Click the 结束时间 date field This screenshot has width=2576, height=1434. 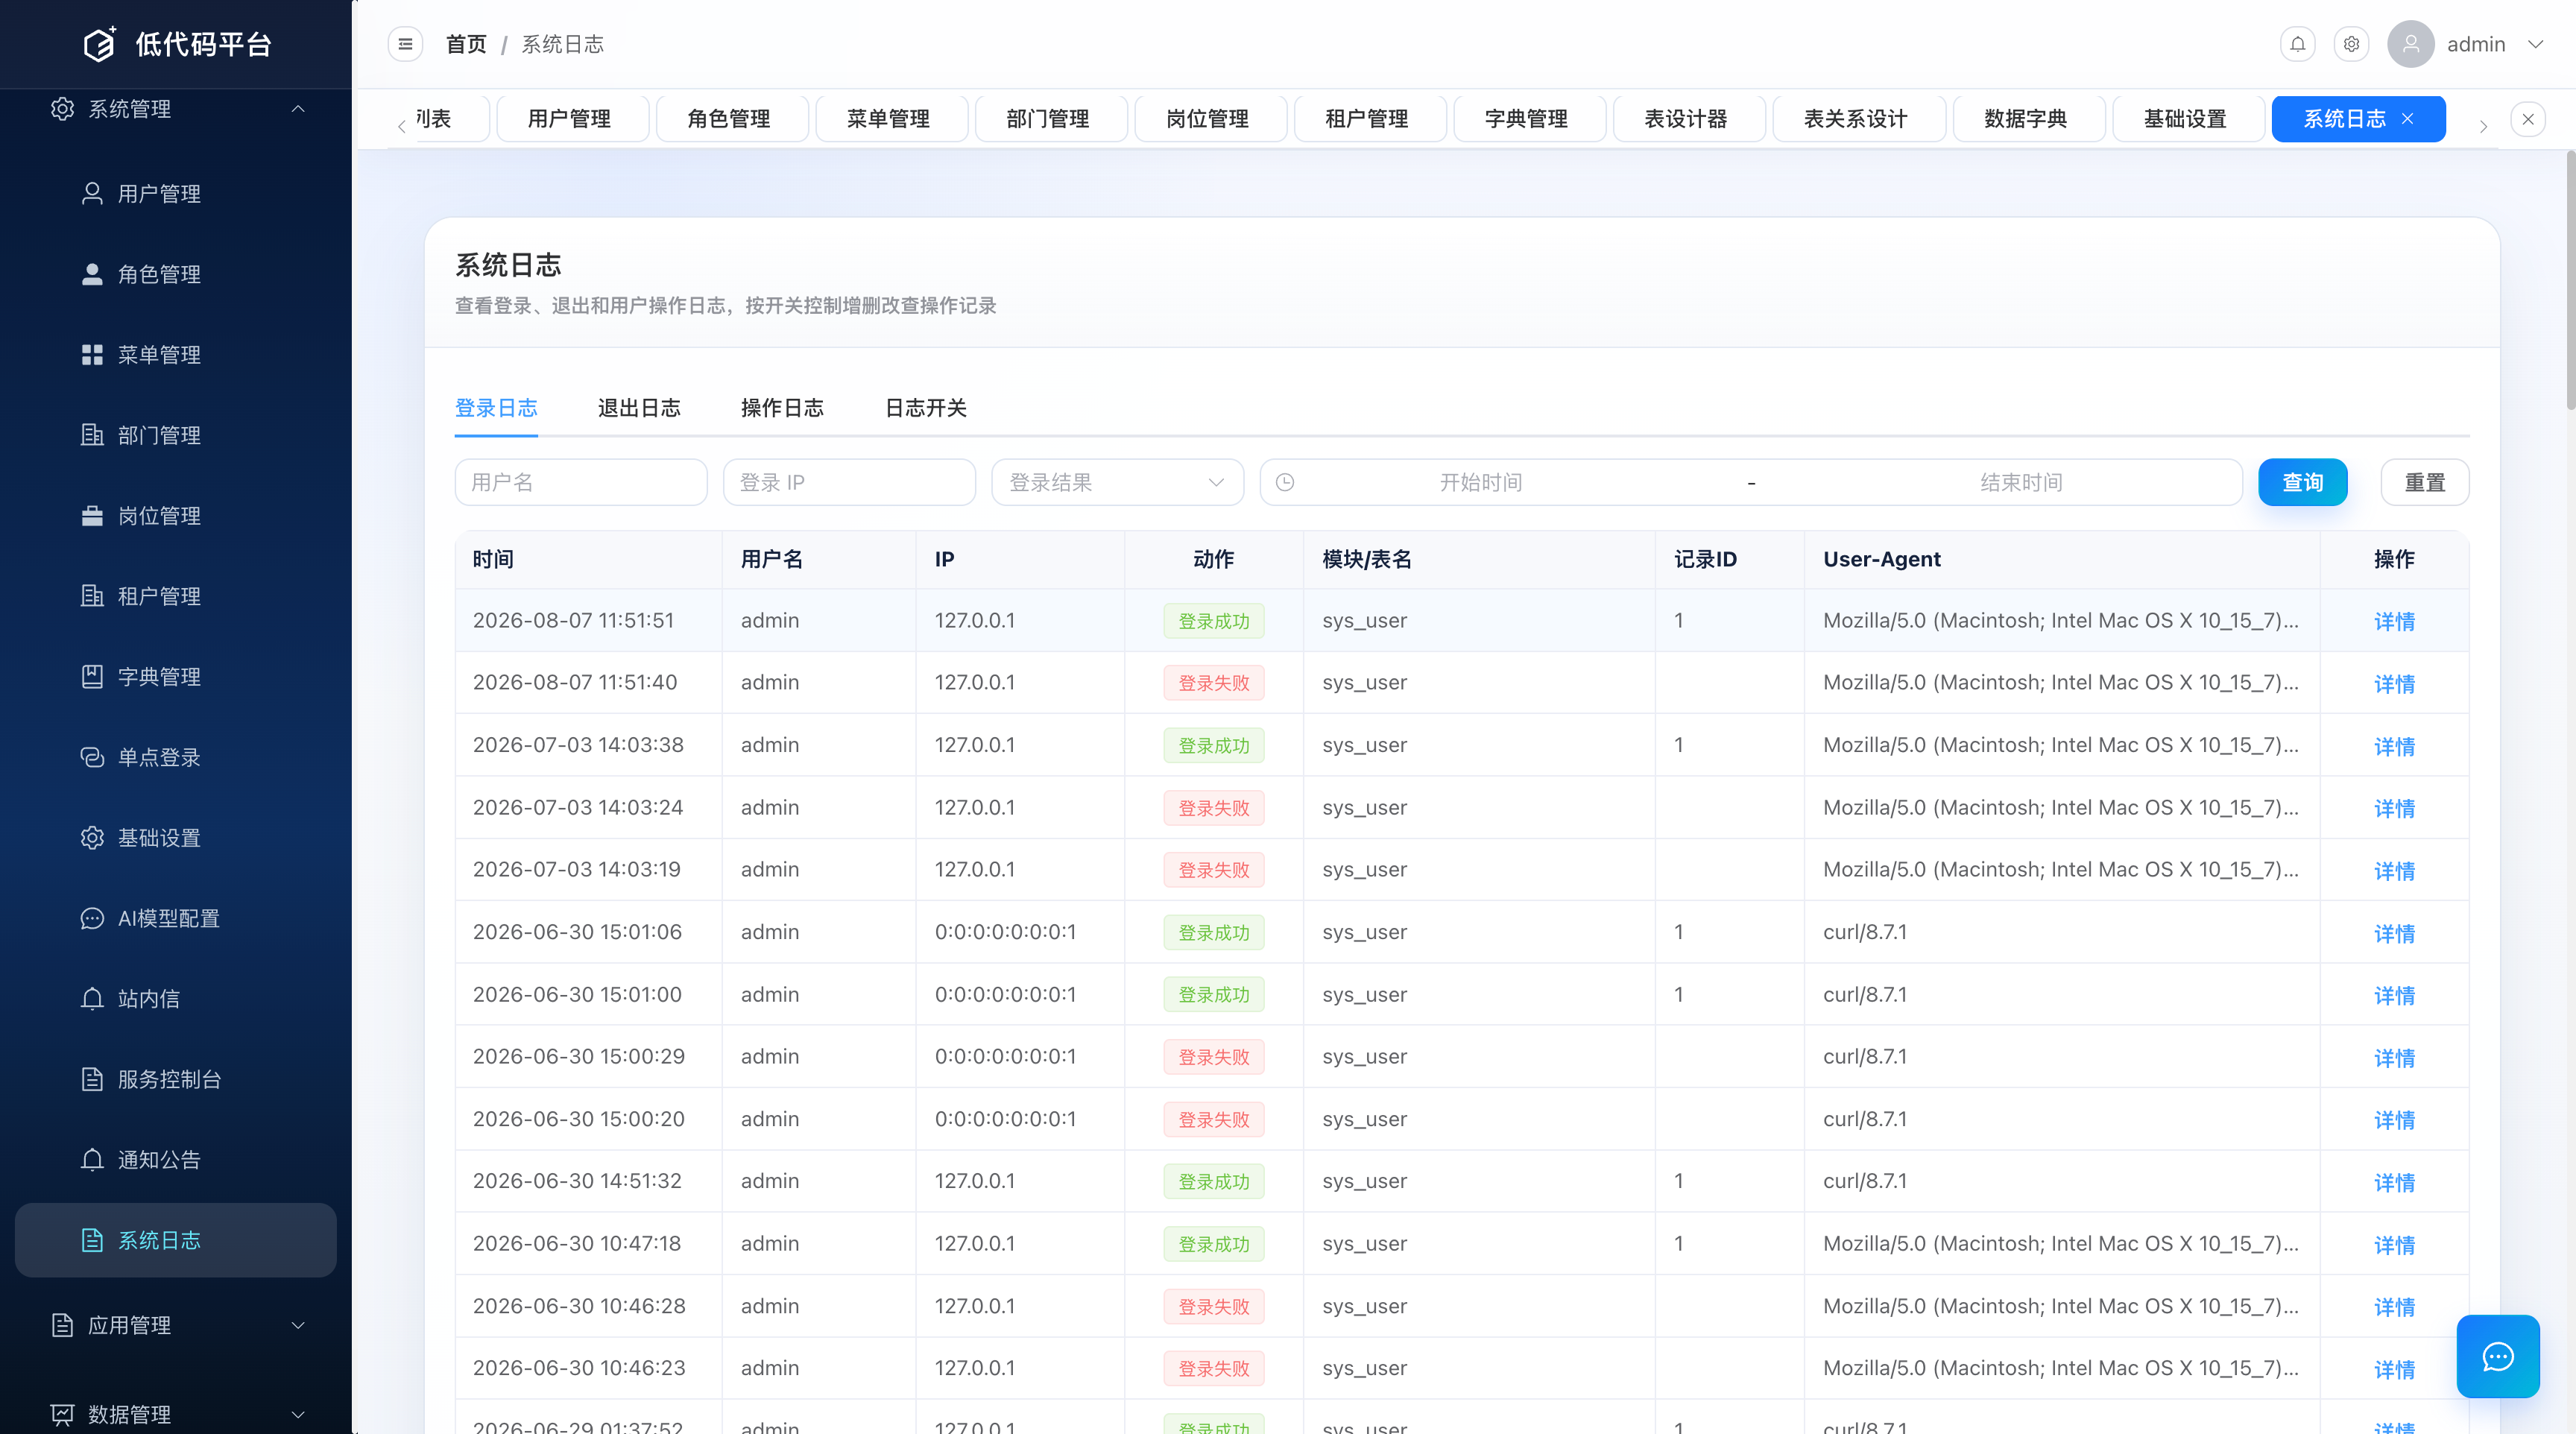(x=2021, y=483)
